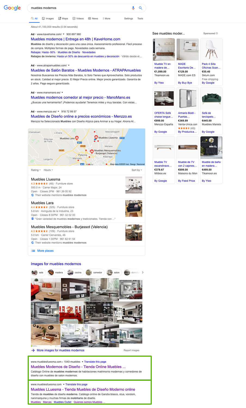246x408 pixels.
Task: Click the Report images link
Action: tap(131, 350)
